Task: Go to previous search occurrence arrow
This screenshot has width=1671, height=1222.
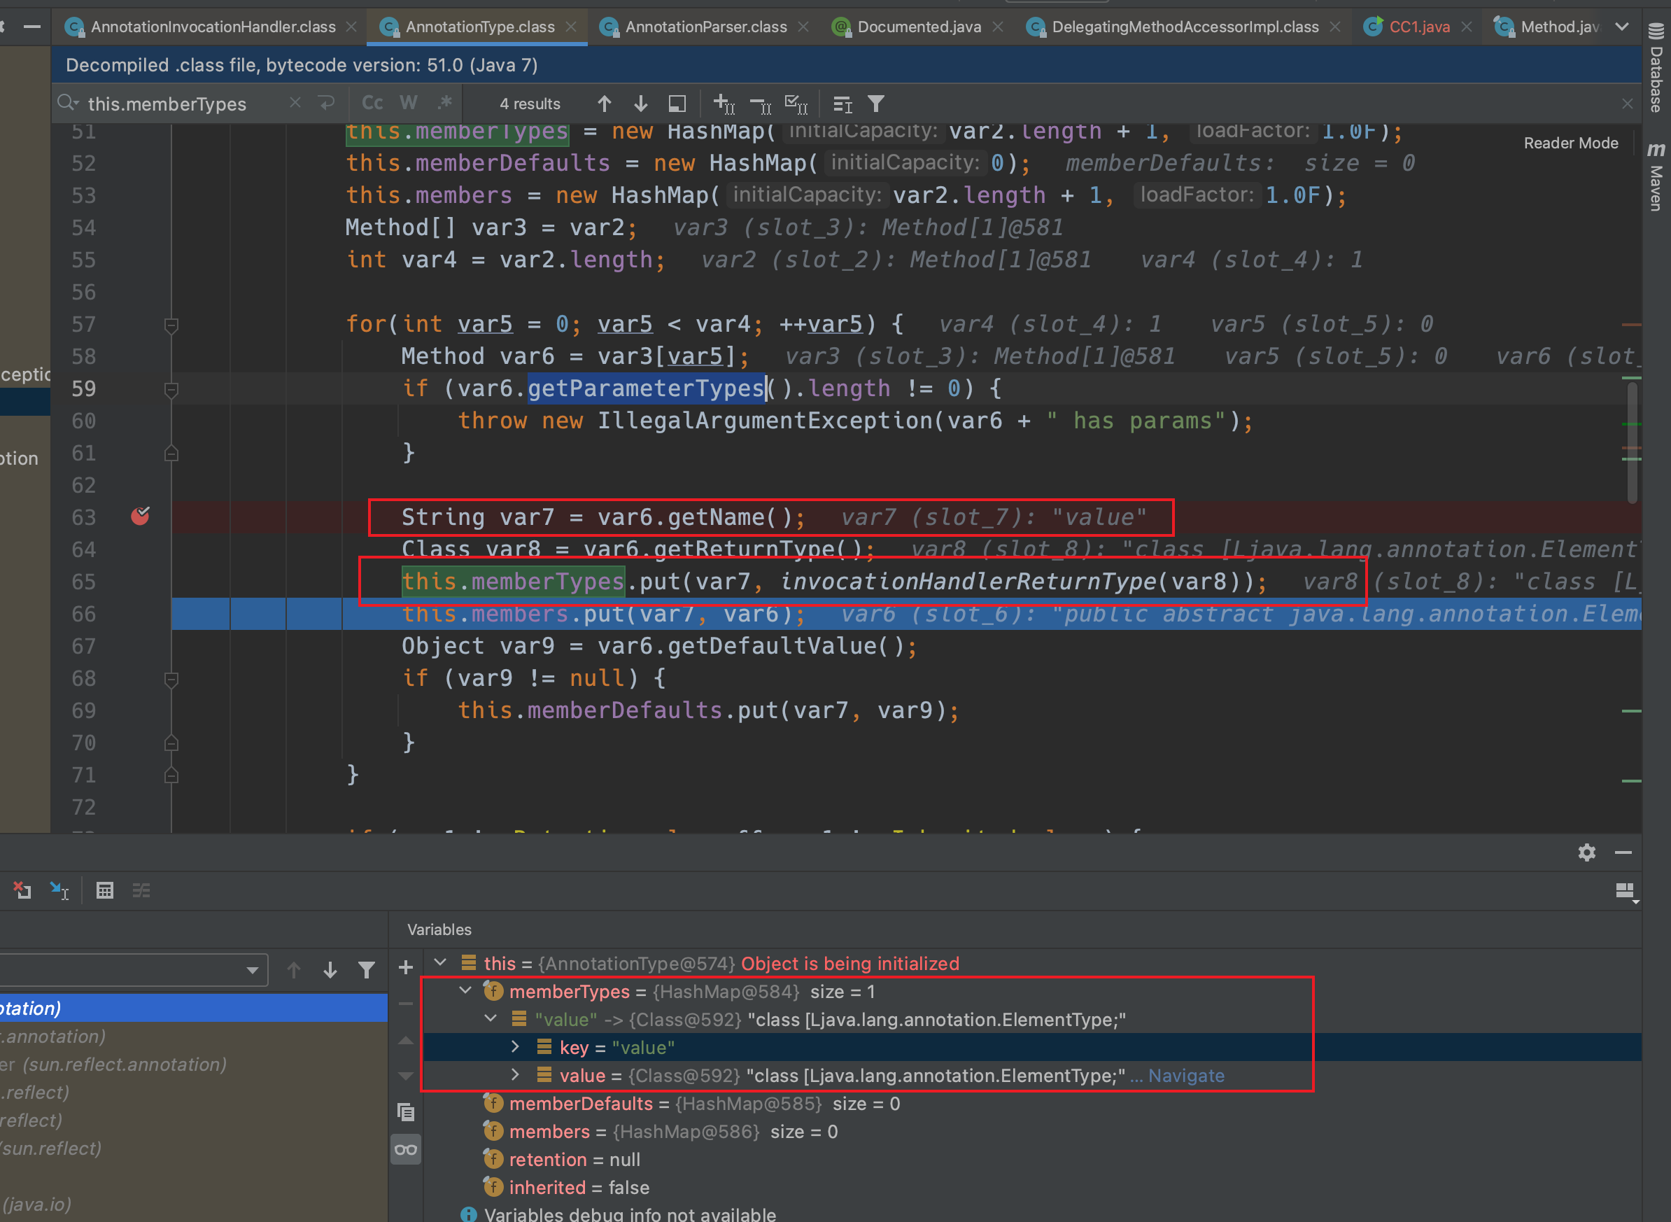Action: coord(604,104)
